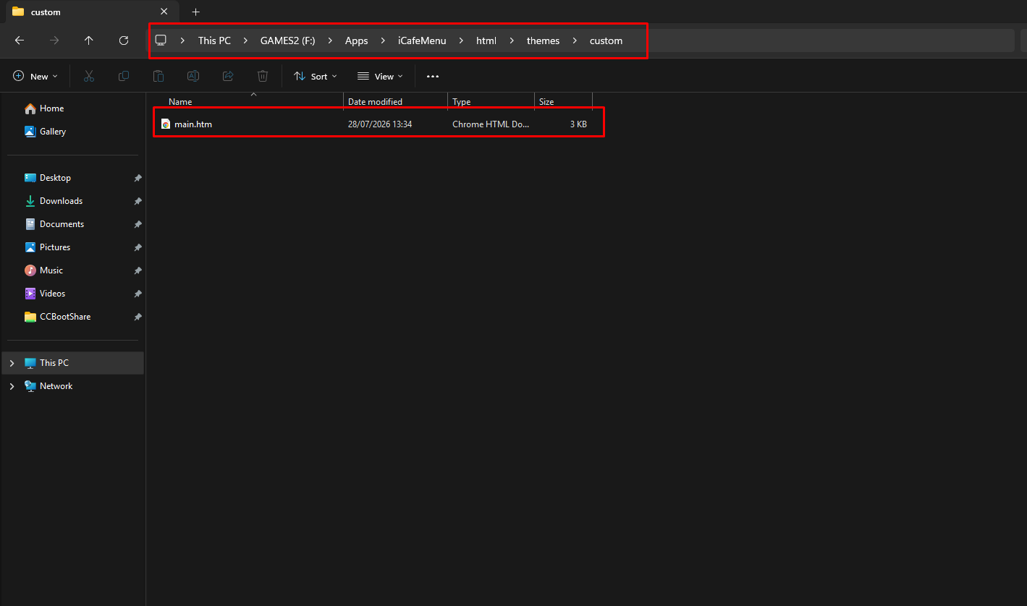Screen dimensions: 1027x606
Task: Unpin Pictures using its pin icon
Action: click(138, 247)
